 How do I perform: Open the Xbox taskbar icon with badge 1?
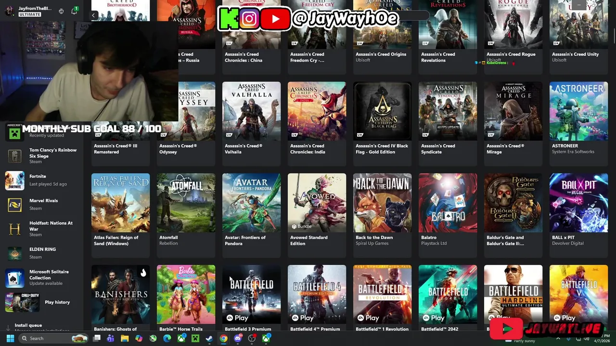point(266,338)
